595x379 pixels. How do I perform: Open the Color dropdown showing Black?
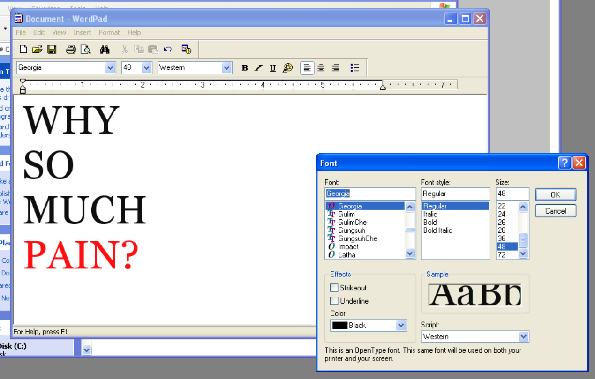(401, 325)
